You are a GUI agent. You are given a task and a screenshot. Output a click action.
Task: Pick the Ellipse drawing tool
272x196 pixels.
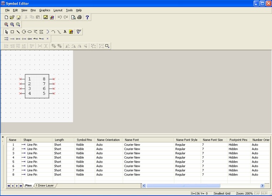(30, 32)
